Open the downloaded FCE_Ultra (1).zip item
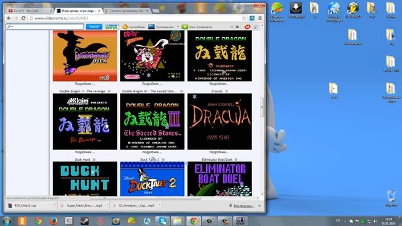The height and width of the screenshot is (226, 402). point(30,205)
